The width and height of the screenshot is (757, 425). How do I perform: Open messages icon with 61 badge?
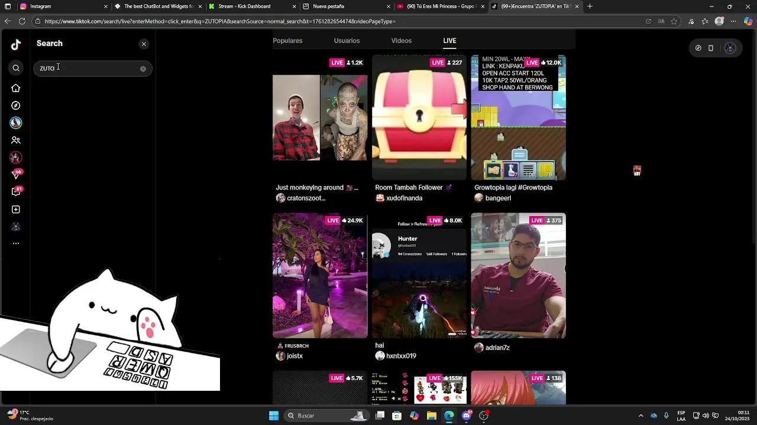coord(16,192)
